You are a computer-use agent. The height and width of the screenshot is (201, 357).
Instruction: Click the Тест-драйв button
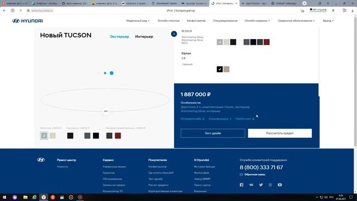coord(213,133)
